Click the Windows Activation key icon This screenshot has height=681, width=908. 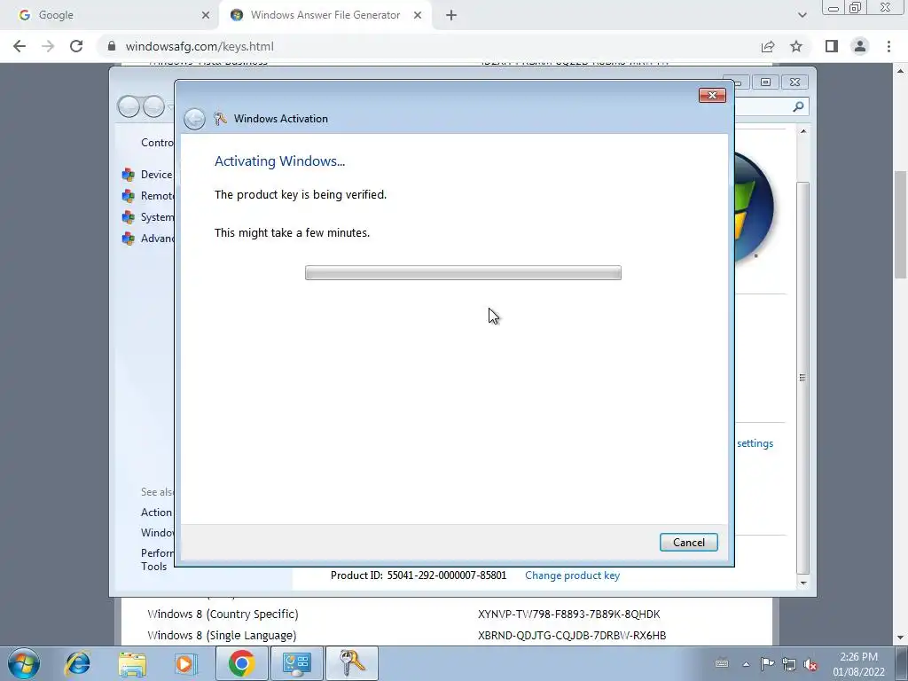point(220,118)
